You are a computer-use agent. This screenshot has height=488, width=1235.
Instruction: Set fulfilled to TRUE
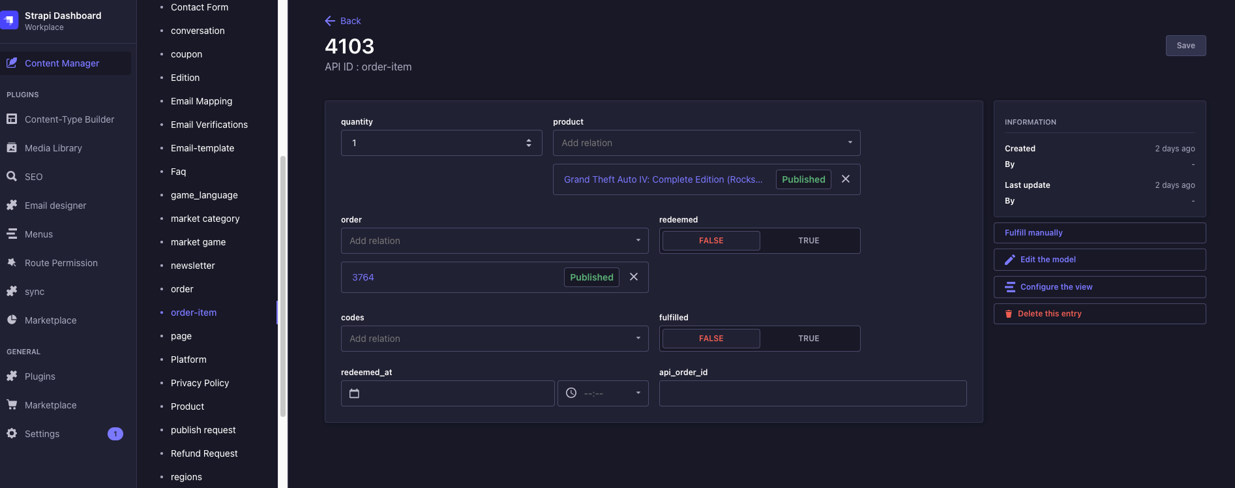click(809, 339)
